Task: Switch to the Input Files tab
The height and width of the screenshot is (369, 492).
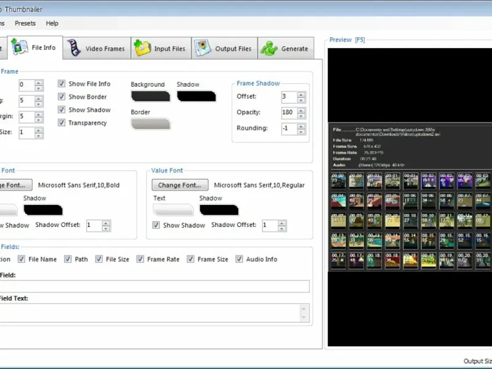Action: (x=161, y=49)
